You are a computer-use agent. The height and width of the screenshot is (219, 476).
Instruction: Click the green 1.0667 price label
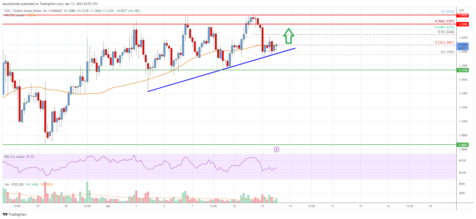click(463, 145)
